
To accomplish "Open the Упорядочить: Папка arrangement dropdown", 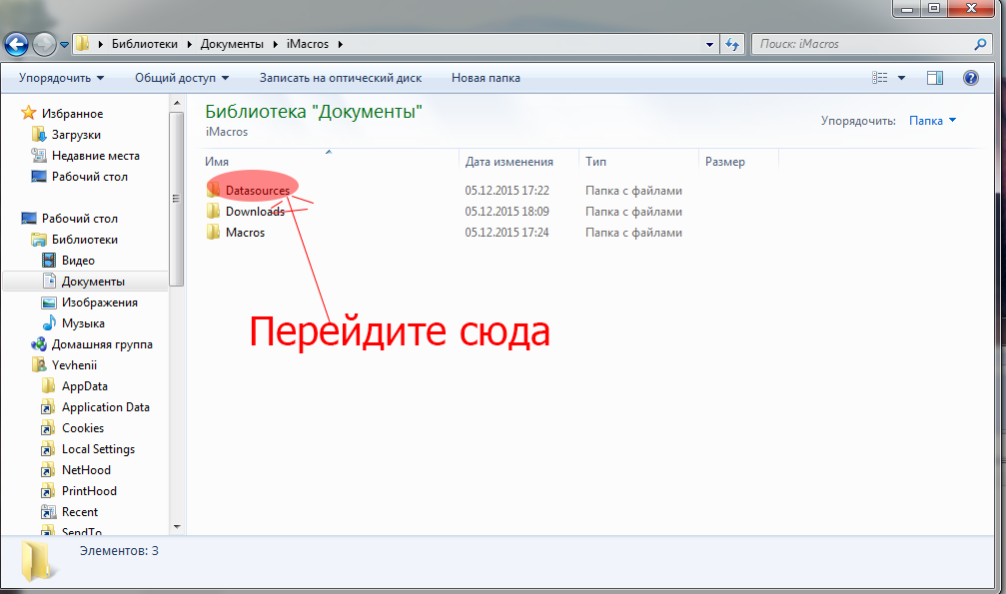I will 932,121.
